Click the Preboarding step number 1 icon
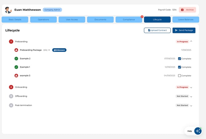 (x=11, y=42)
